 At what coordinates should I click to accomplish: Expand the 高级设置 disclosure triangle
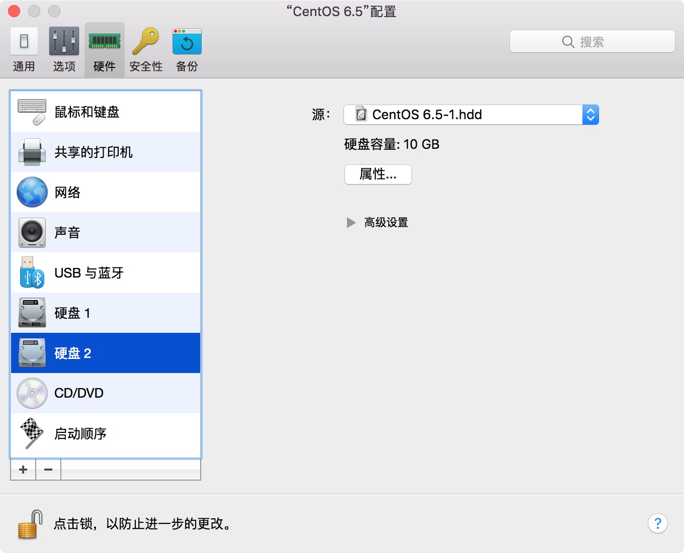[351, 223]
